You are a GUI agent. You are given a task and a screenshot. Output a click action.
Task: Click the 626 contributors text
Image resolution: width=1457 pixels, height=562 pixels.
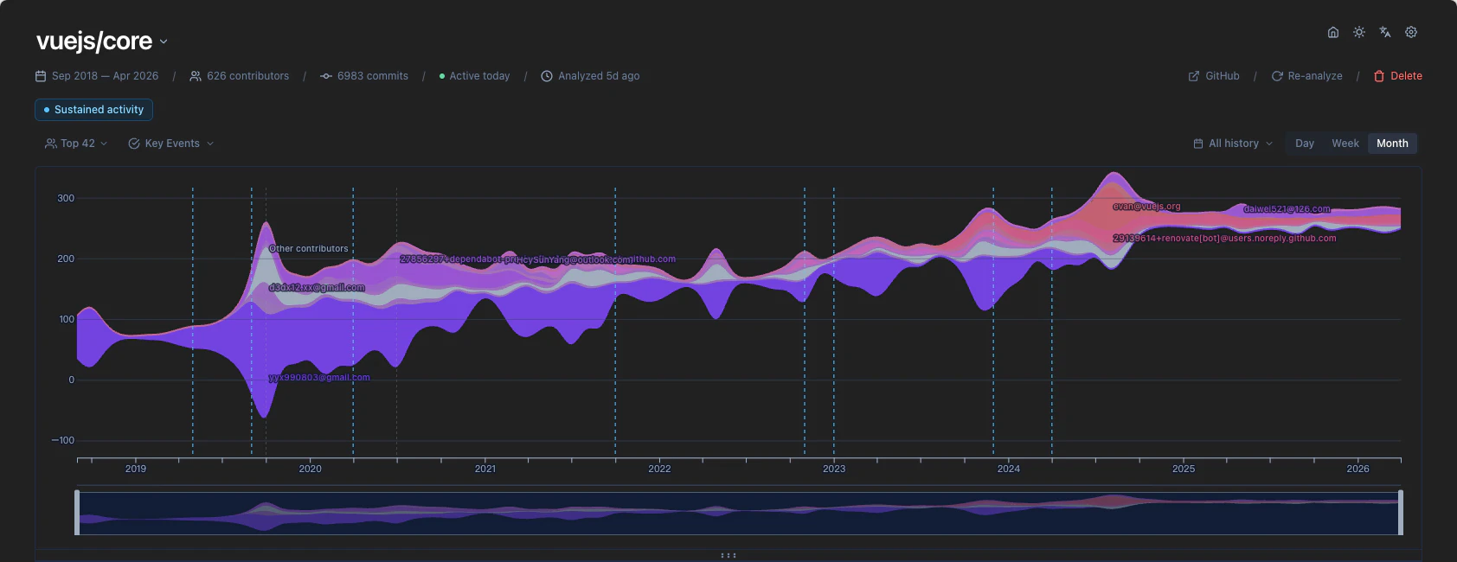coord(248,76)
